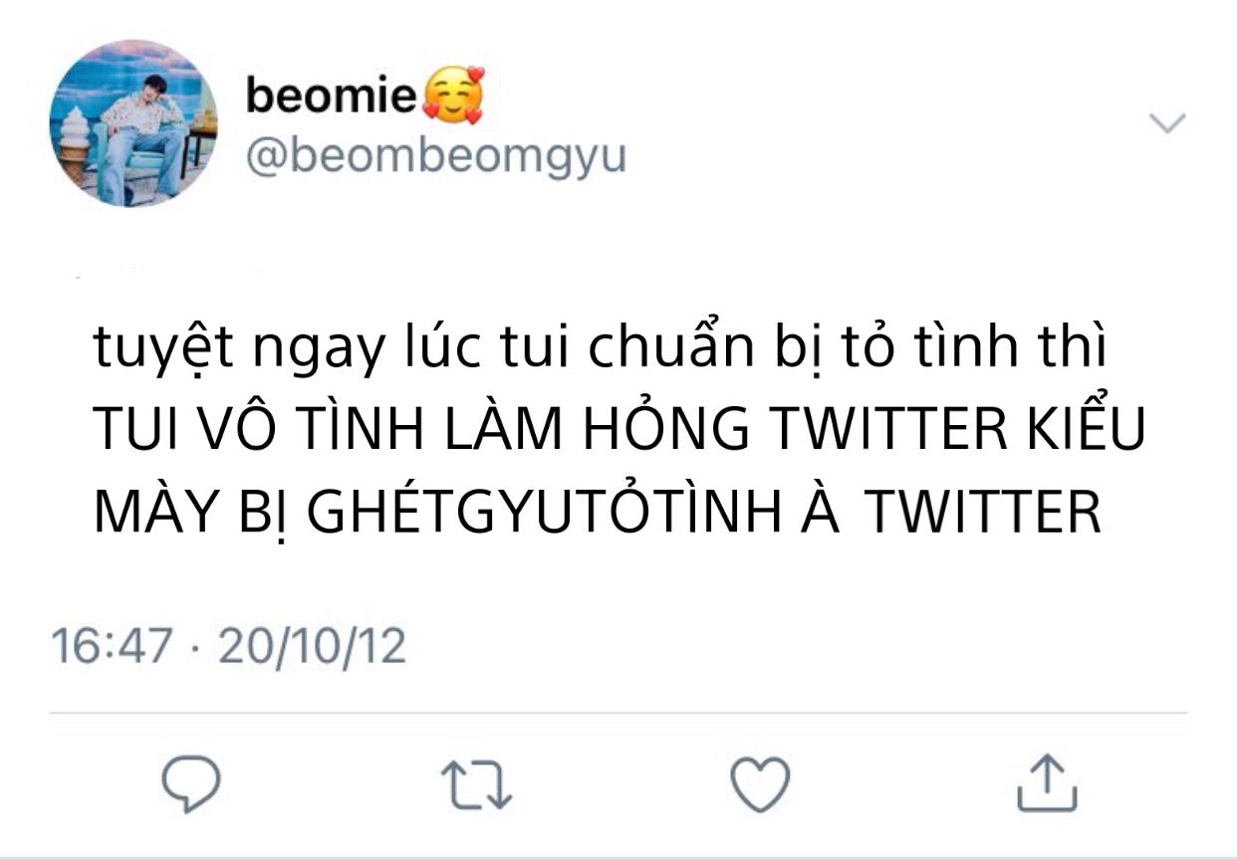
Task: Tap the smiling hearts emoji beside beomie
Action: 453,98
